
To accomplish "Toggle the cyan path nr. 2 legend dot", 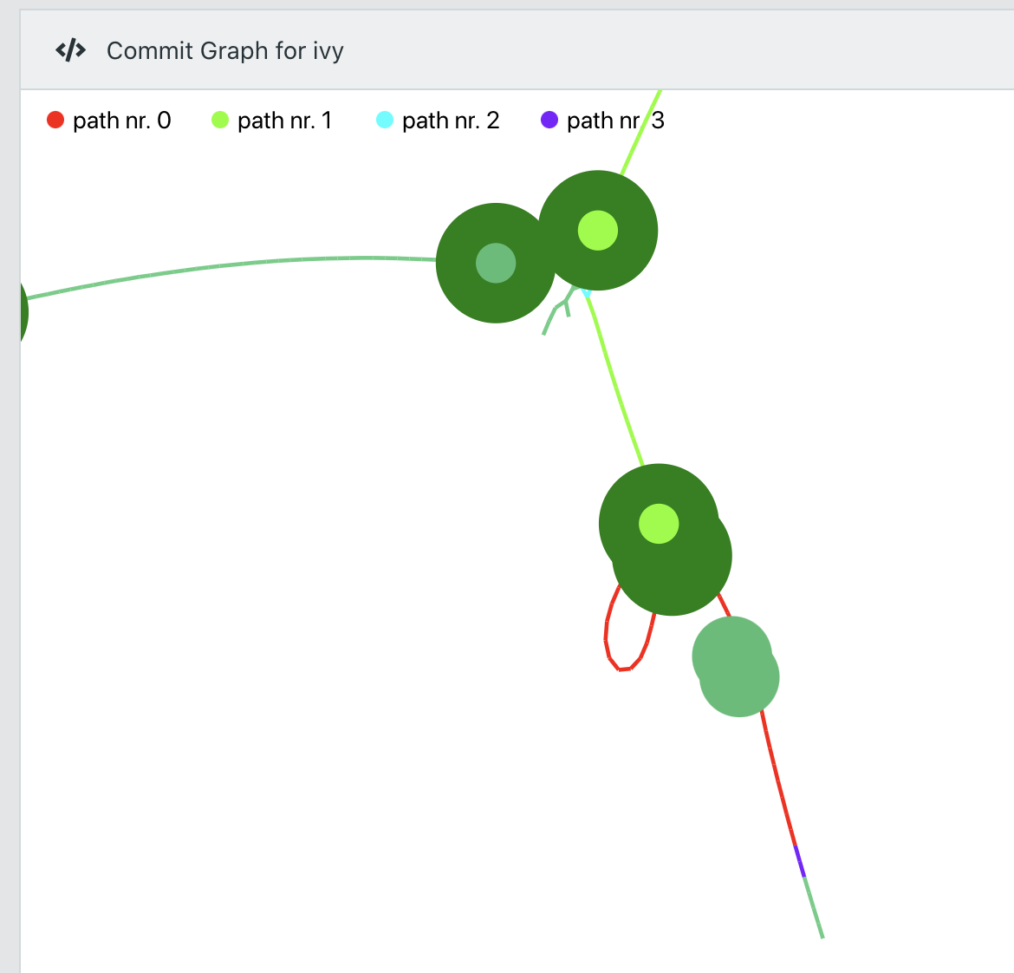I will pos(385,120).
